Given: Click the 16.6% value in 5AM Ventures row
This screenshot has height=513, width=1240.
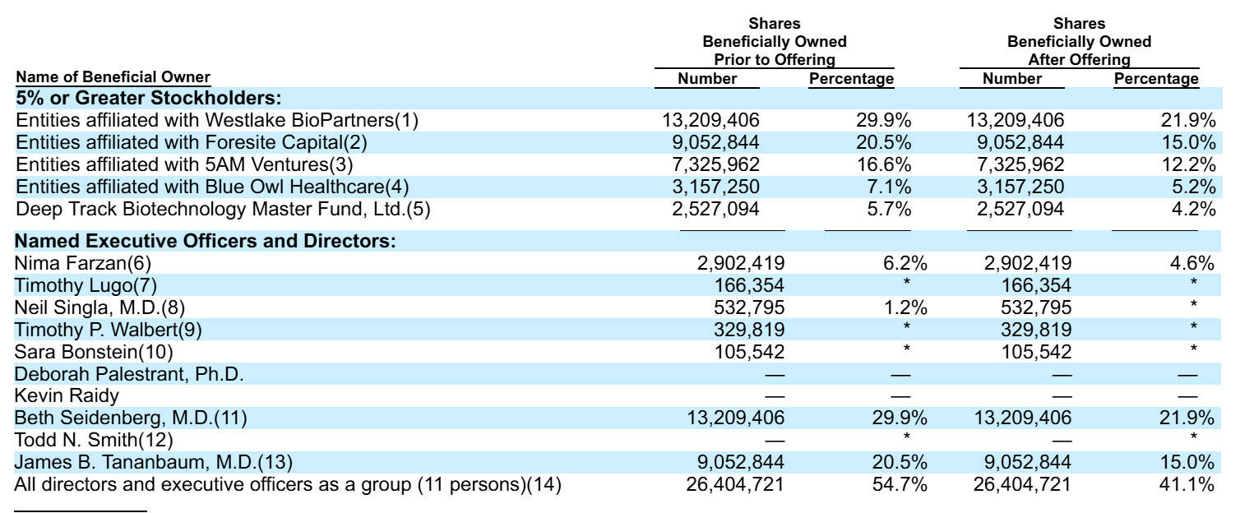Looking at the screenshot, I should pyautogui.click(x=883, y=164).
